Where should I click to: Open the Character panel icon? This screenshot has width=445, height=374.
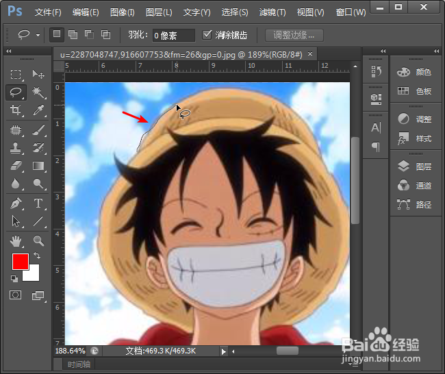pos(376,127)
